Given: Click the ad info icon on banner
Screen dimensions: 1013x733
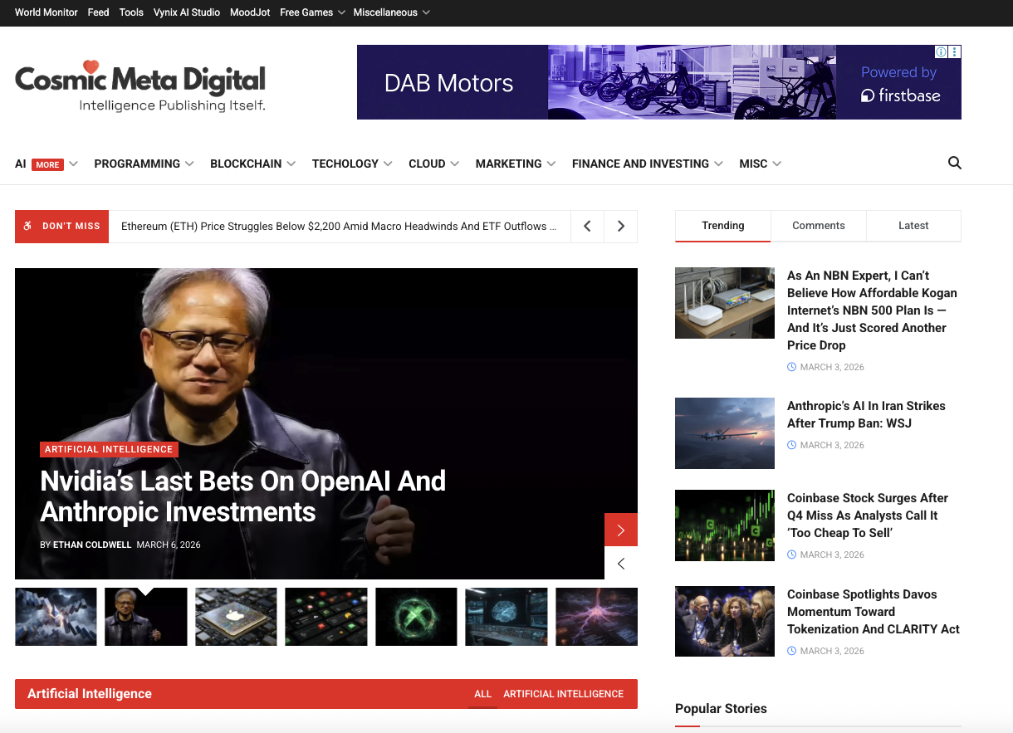Looking at the screenshot, I should tap(942, 51).
